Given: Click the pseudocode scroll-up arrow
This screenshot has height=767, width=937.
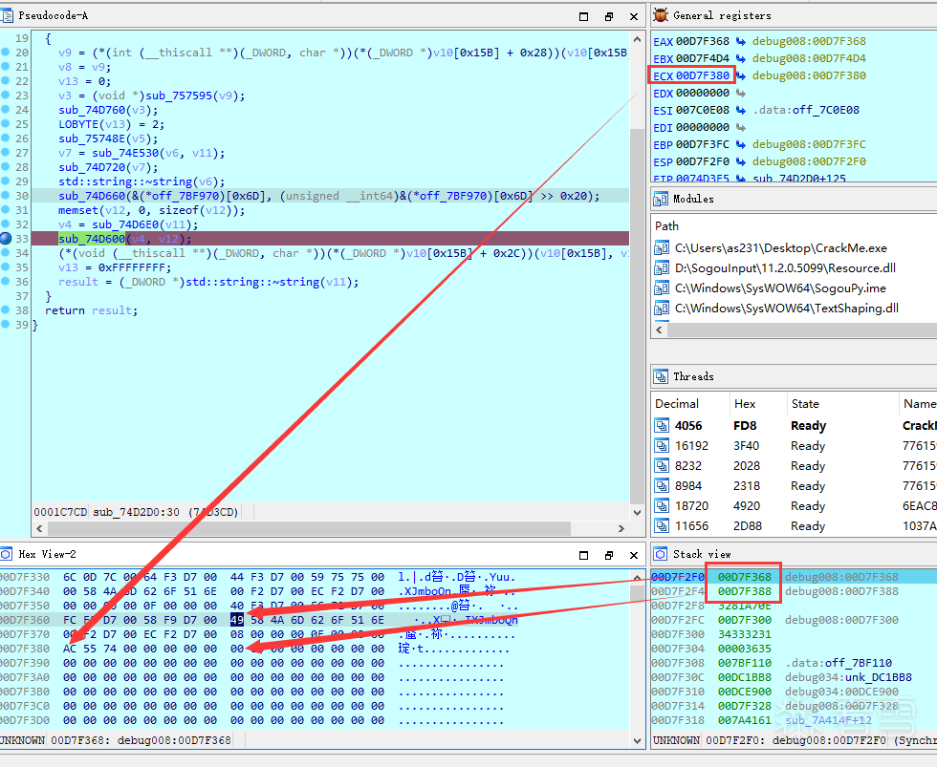Looking at the screenshot, I should click(x=637, y=39).
